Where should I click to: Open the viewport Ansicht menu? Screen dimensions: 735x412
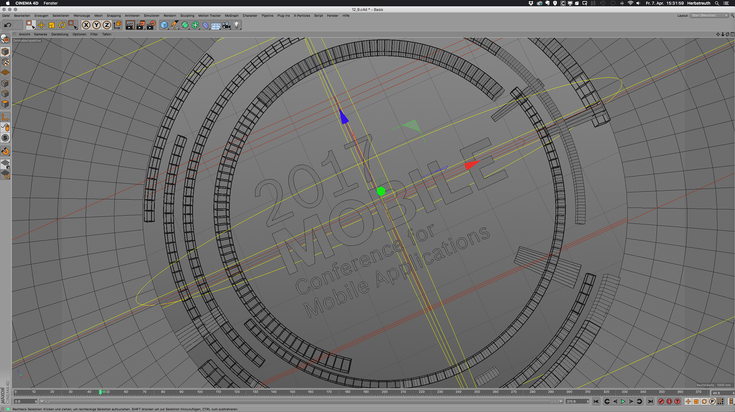(24, 34)
